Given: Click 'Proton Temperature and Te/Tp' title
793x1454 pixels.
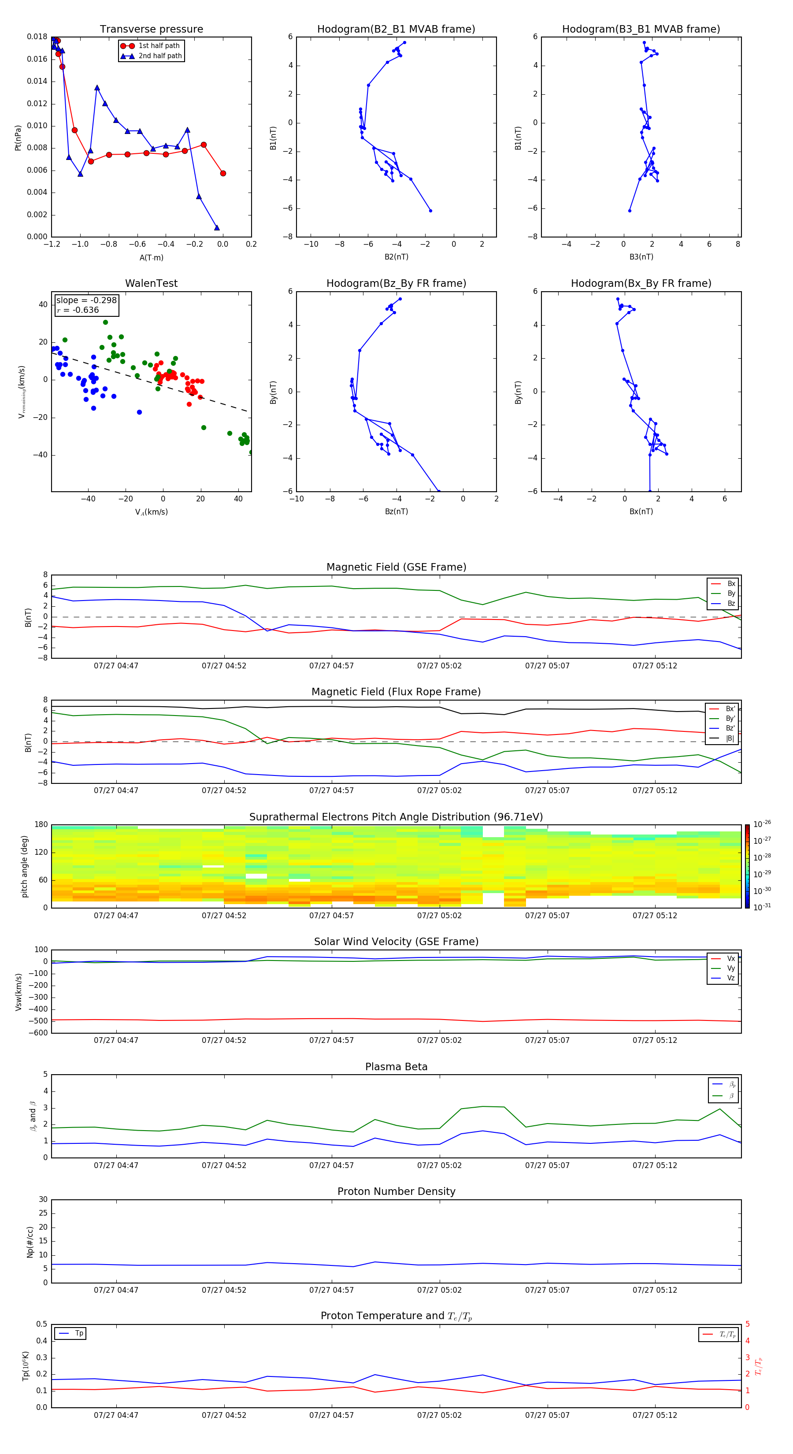Looking at the screenshot, I should tap(396, 1316).
